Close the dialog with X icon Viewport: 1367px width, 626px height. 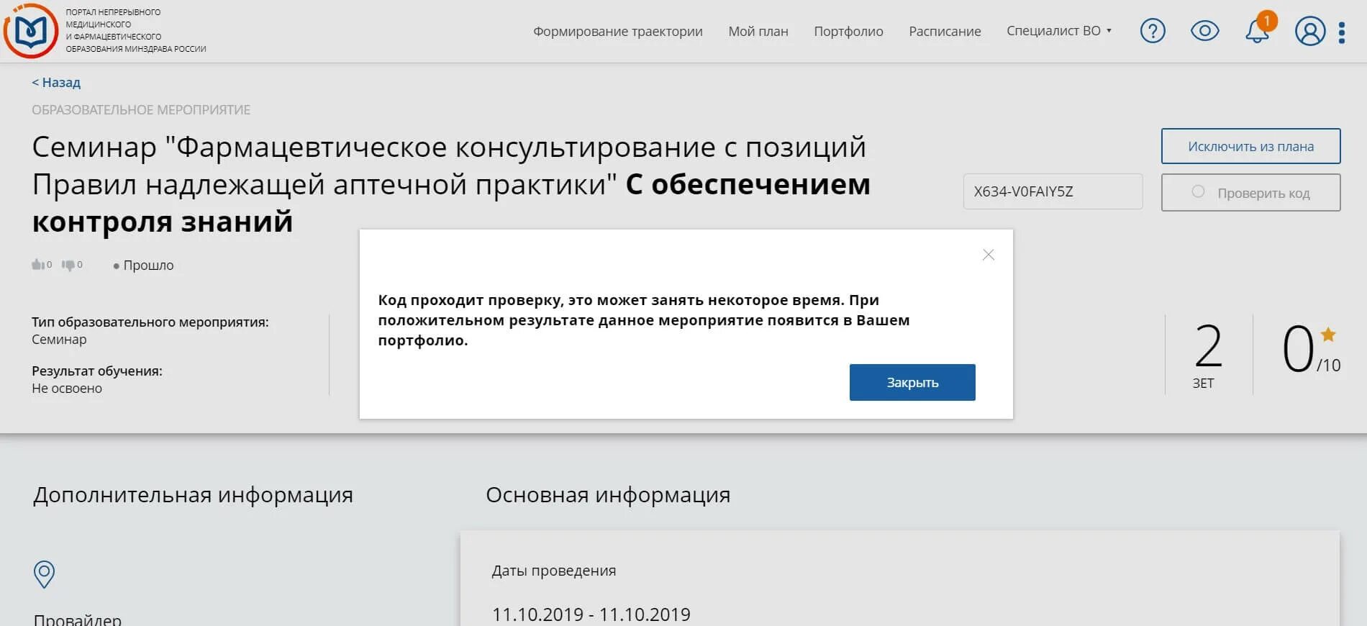[x=989, y=255]
